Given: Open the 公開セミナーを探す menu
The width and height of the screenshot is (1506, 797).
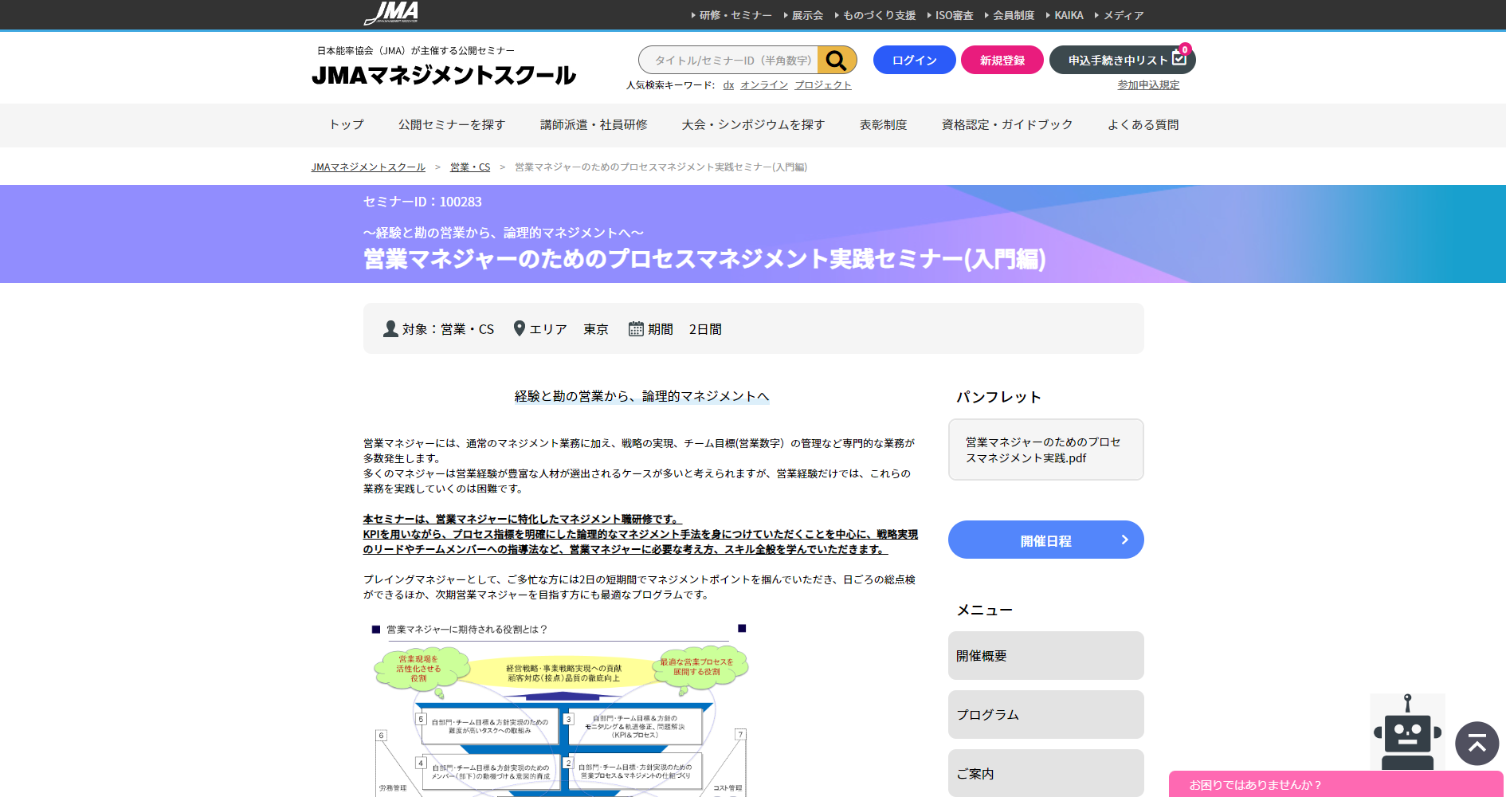Looking at the screenshot, I should point(451,124).
